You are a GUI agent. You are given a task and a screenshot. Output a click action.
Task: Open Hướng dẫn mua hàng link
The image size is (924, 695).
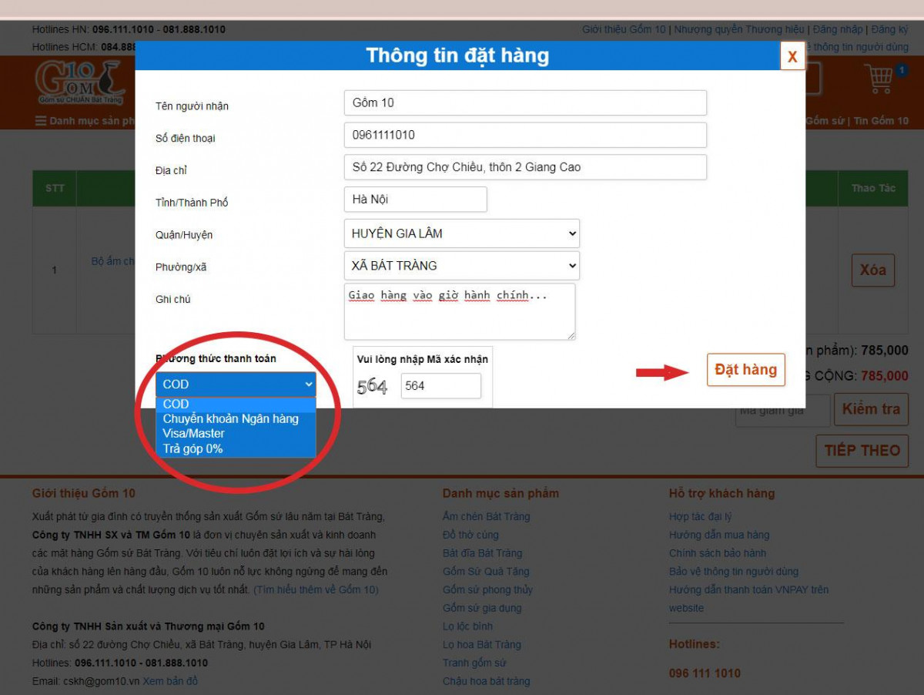point(718,535)
